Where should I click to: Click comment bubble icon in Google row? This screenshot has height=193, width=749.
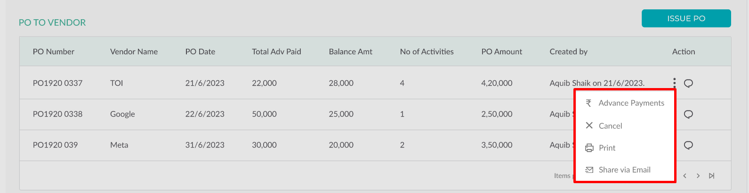[688, 114]
